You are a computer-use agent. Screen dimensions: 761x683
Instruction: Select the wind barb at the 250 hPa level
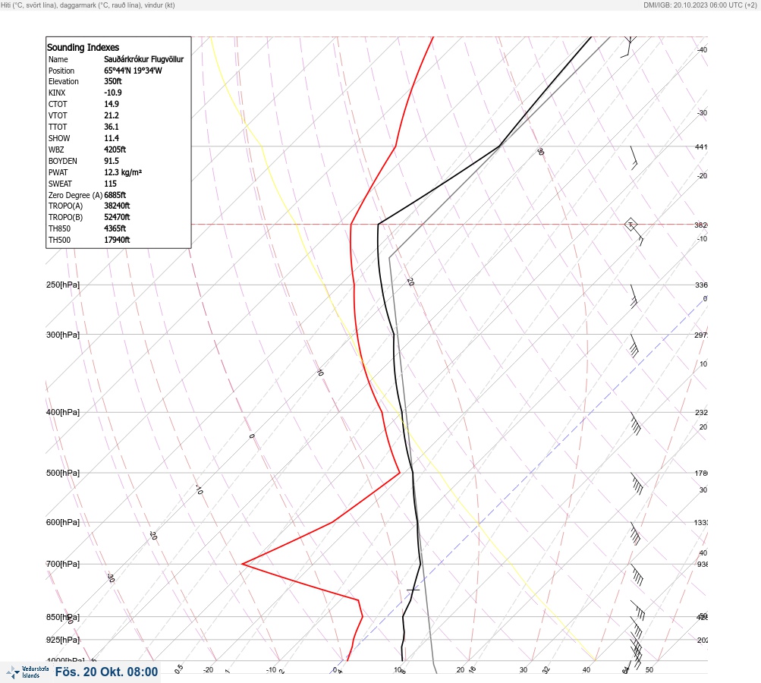click(634, 297)
